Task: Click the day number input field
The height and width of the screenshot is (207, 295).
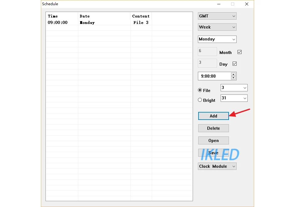Action: coord(207,63)
